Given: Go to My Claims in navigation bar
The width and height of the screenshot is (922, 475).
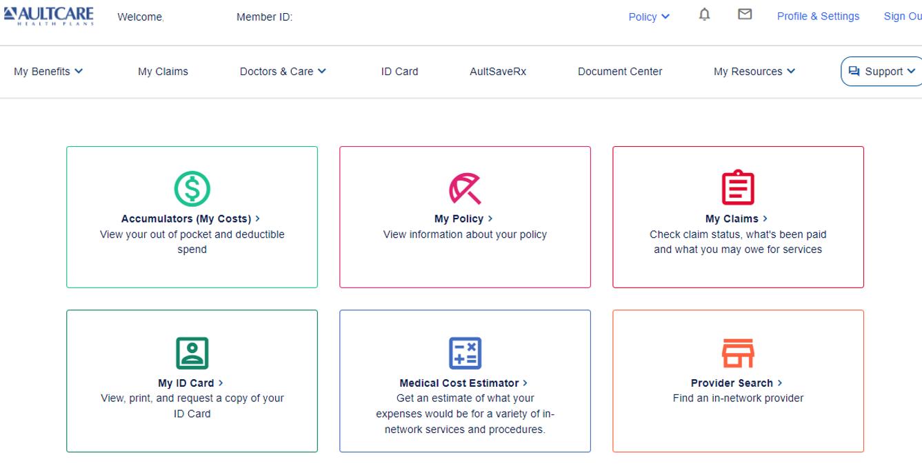Looking at the screenshot, I should click(x=163, y=71).
